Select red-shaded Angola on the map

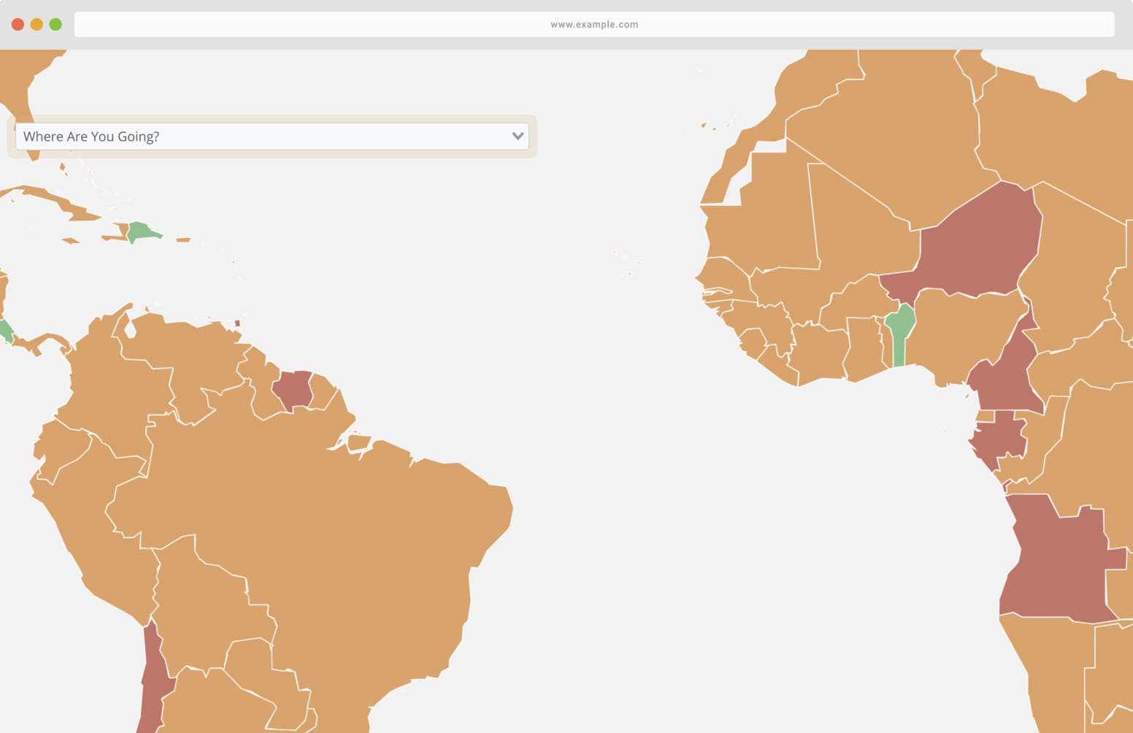pyautogui.click(x=1059, y=562)
